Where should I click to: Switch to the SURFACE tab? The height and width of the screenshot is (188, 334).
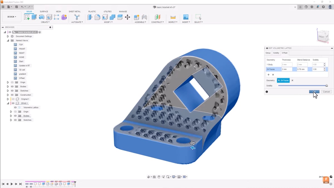pyautogui.click(x=44, y=12)
